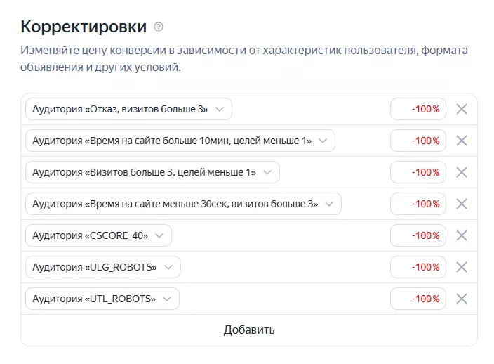
Task: Remove the «Отказ, визитов больше 3» adjustment
Action: coord(462,109)
